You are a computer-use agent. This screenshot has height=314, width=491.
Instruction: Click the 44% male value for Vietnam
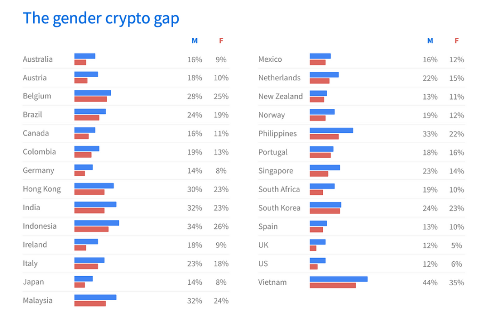pos(430,283)
